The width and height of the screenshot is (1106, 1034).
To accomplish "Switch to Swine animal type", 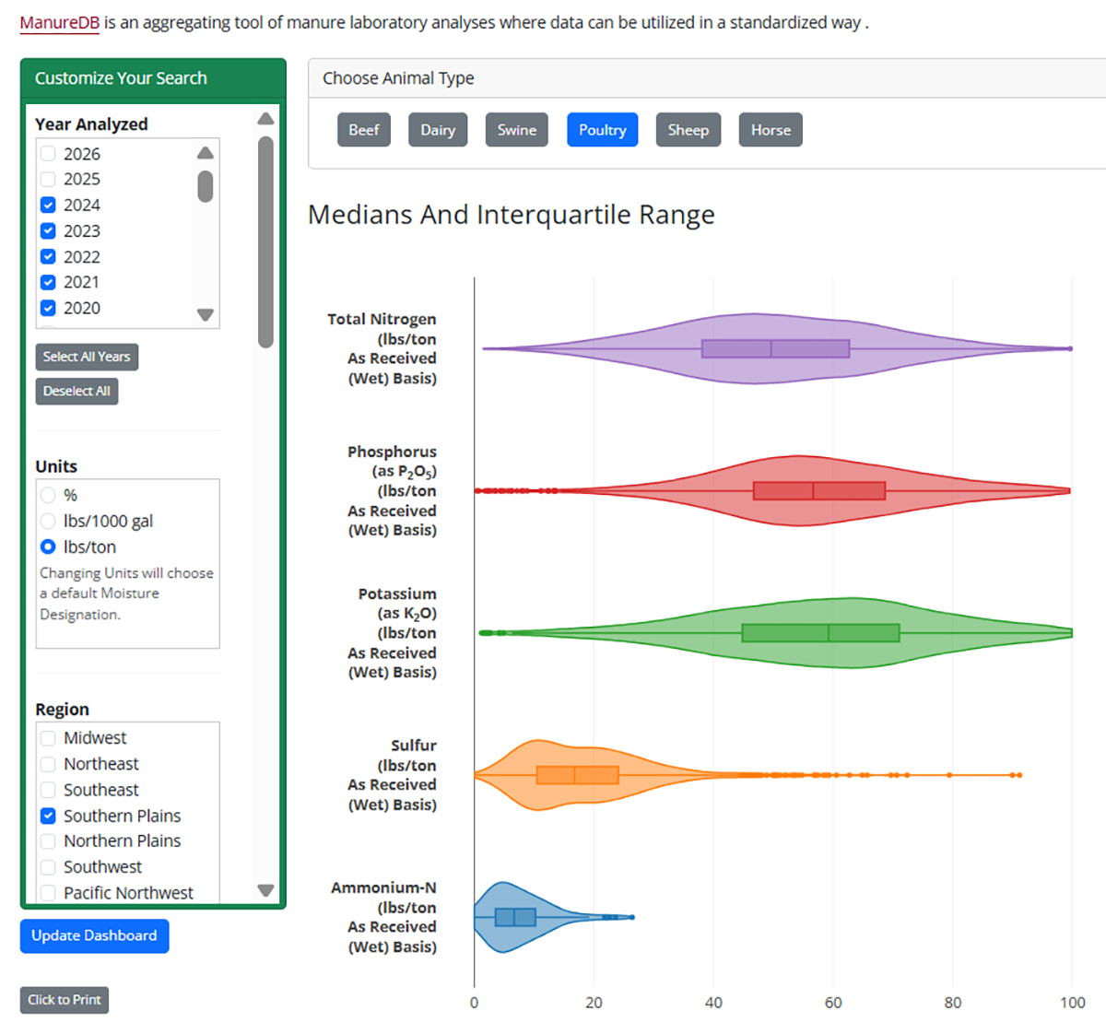I will [x=516, y=130].
